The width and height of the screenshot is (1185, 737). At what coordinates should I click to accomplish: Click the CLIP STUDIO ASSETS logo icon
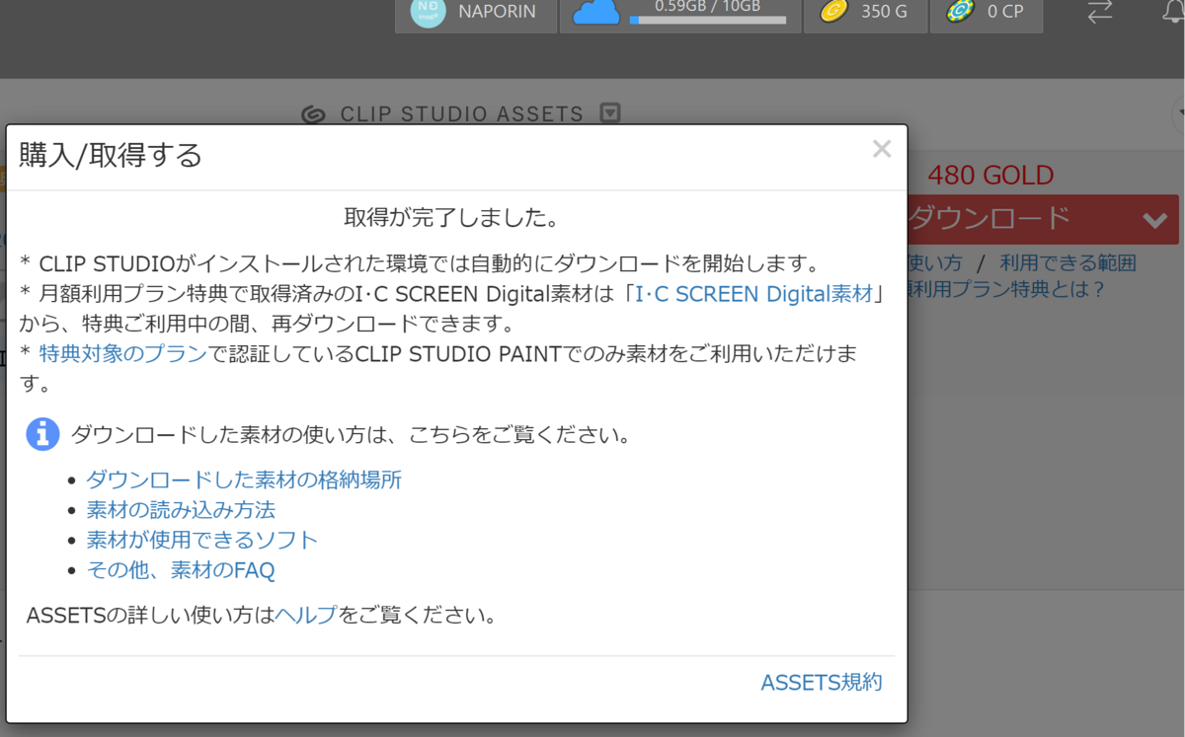(x=314, y=114)
